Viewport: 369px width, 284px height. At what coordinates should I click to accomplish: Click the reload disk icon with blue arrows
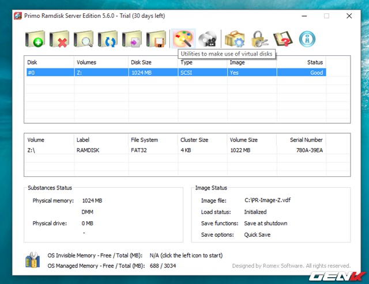tap(108, 39)
